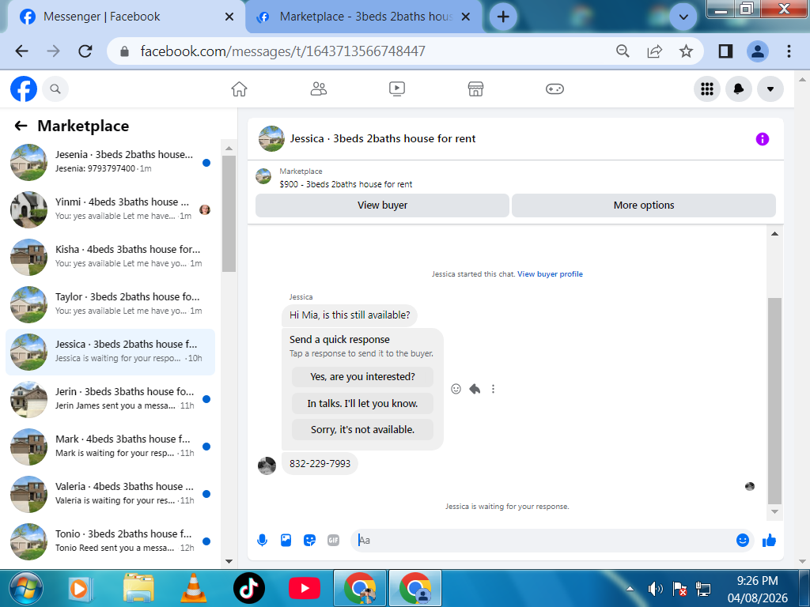Close the Messenger | Facebook tab
Viewport: 810px width, 607px height.
(229, 17)
